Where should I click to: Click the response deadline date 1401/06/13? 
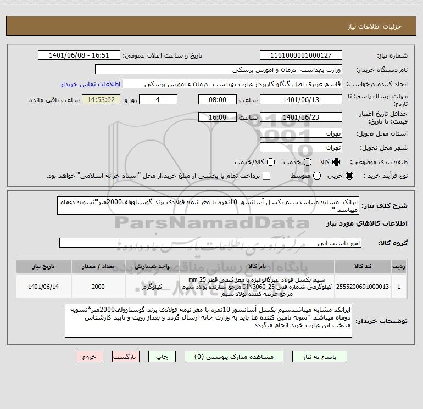301,99
